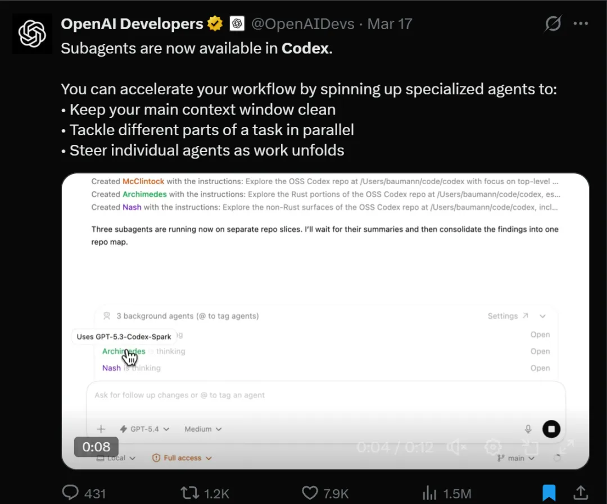Open the GPT-5.4 model dropdown
The width and height of the screenshot is (607, 504).
(x=145, y=429)
